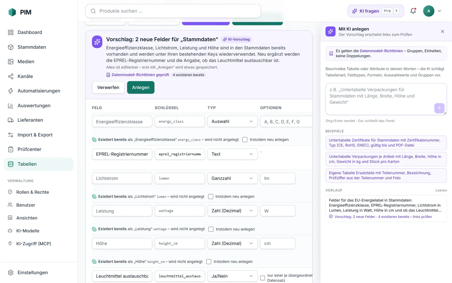Select the Untertabelle Zertifikate example prompt
The height and width of the screenshot is (283, 452).
[386, 143]
